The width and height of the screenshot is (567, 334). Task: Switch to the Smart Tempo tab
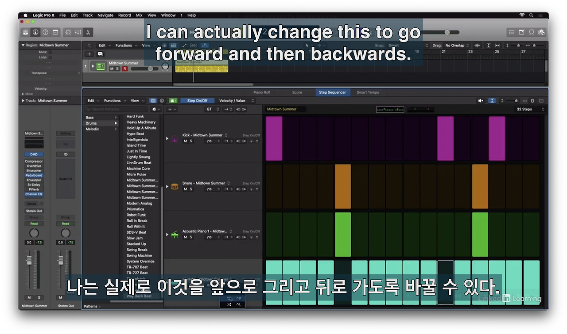click(368, 92)
